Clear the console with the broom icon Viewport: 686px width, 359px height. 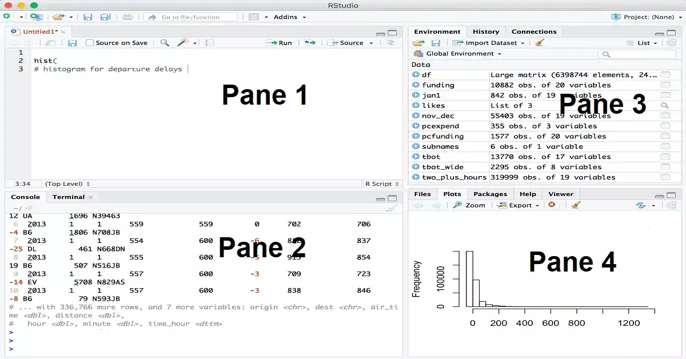pyautogui.click(x=392, y=209)
